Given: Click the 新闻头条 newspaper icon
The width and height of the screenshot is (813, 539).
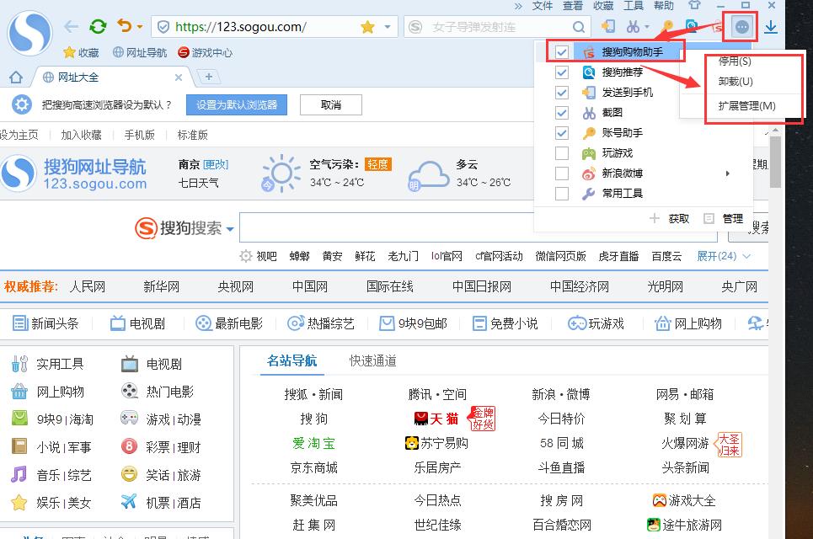Looking at the screenshot, I should [x=20, y=323].
